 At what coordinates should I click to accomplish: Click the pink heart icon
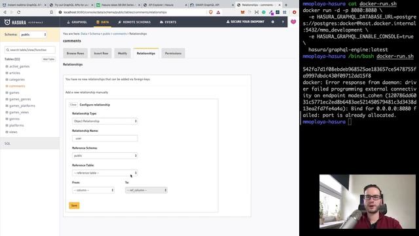(293, 22)
